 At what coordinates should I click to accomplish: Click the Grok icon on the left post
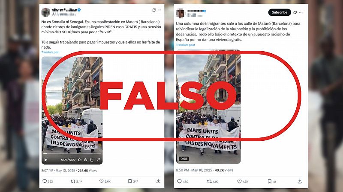[x=154, y=10]
